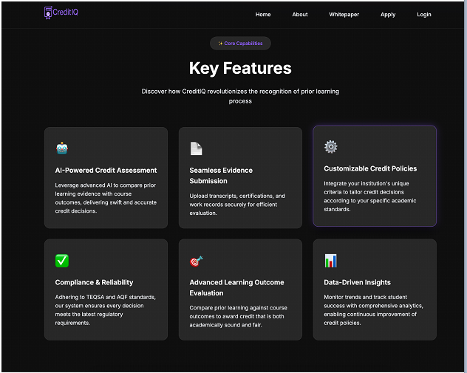Select the AI-Powered Credit Assessment heading

(x=106, y=170)
